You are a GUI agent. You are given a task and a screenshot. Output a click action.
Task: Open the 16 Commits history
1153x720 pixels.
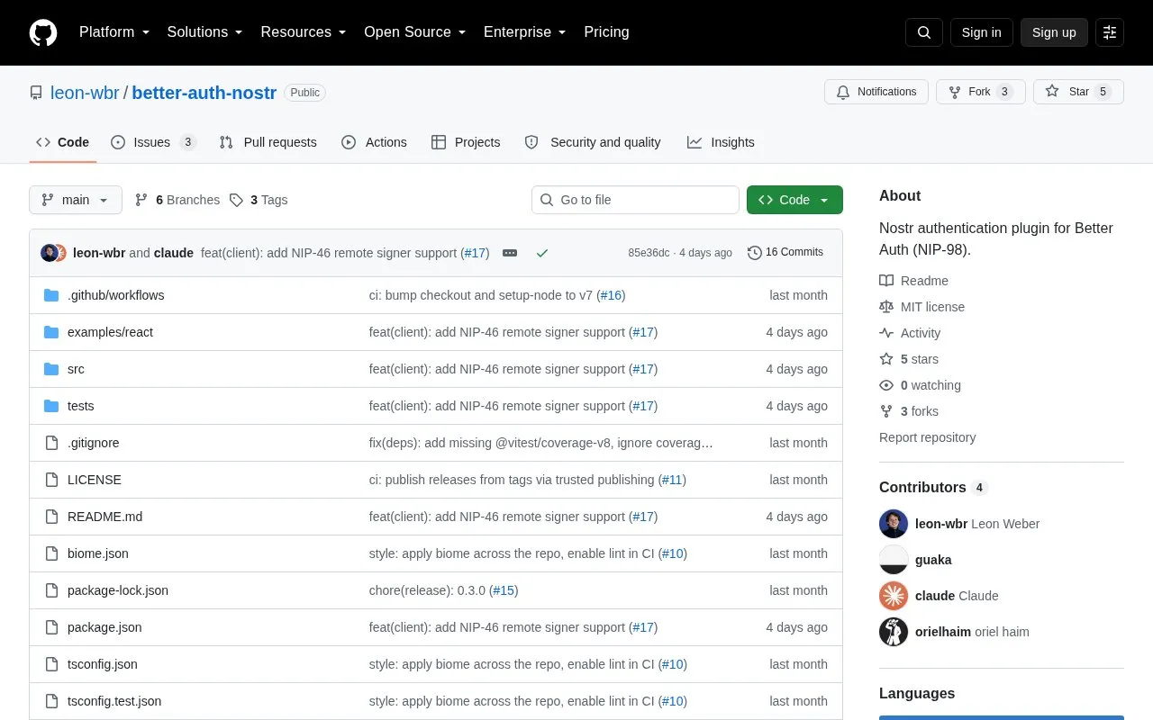pyautogui.click(x=785, y=253)
